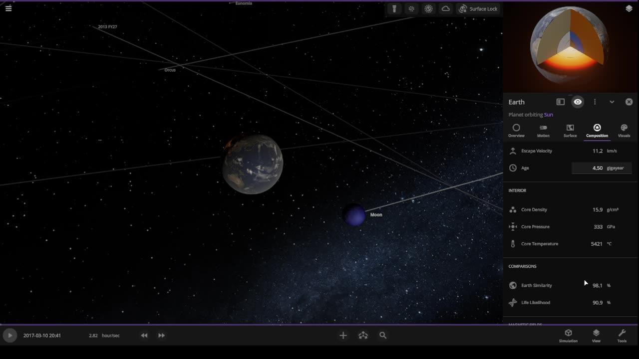639x359 pixels.
Task: Select the Earth planet in space view
Action: pos(253,164)
